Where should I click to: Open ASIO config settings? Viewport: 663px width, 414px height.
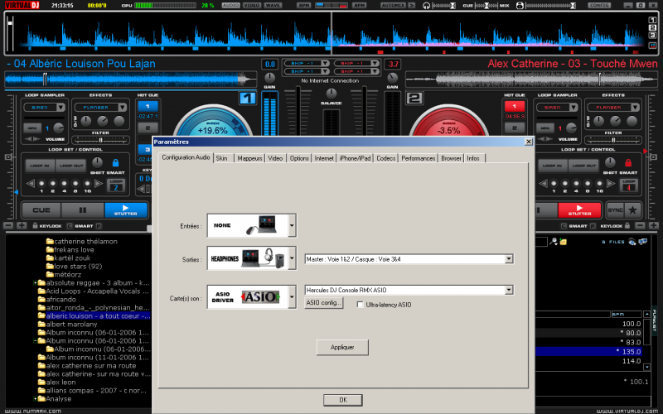click(x=324, y=304)
